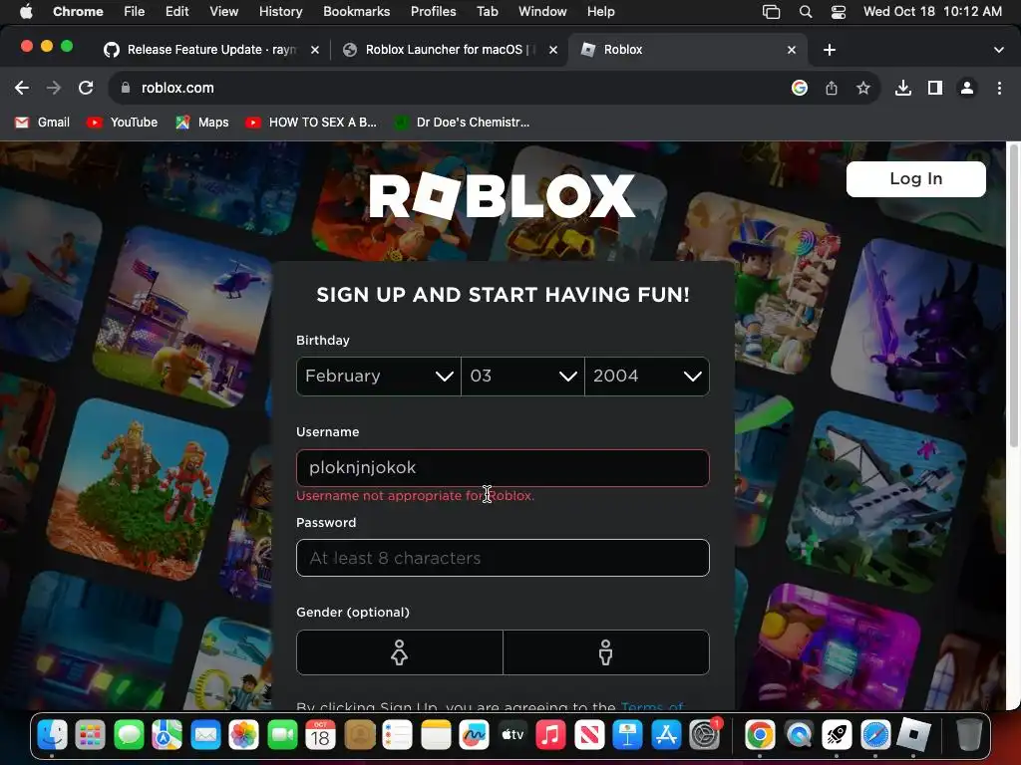
Task: Open Music app in the dock
Action: coord(550,736)
